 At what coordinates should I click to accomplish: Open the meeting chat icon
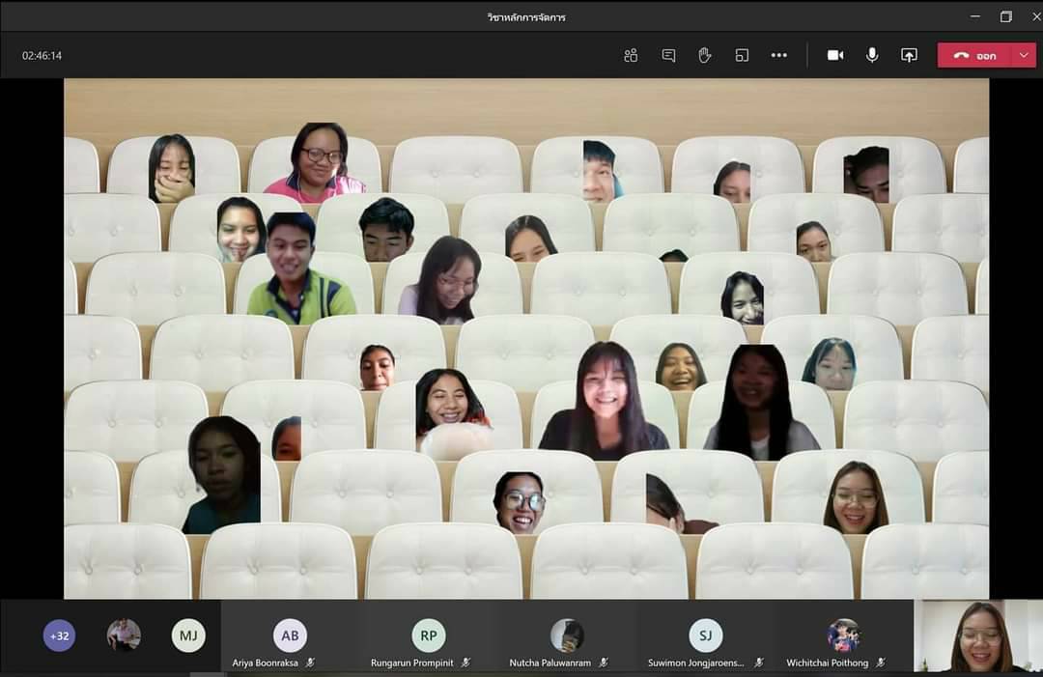click(x=668, y=56)
